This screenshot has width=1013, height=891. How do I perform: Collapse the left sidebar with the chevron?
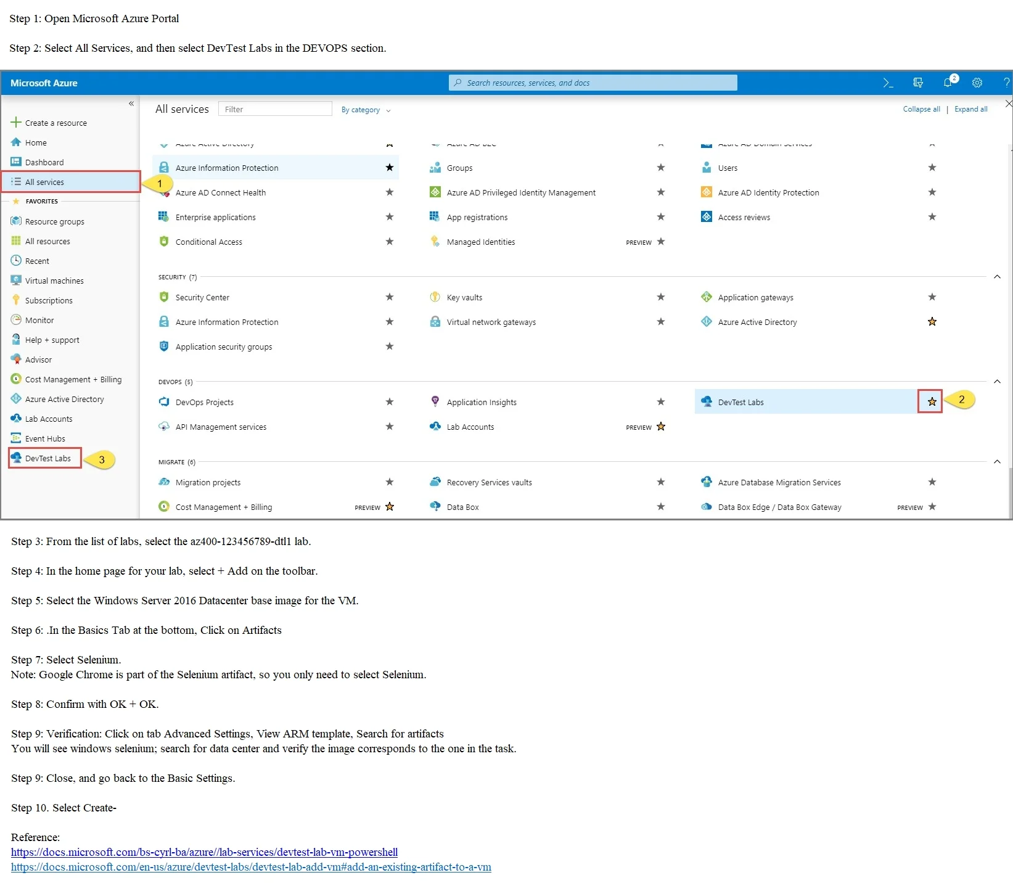coord(131,104)
